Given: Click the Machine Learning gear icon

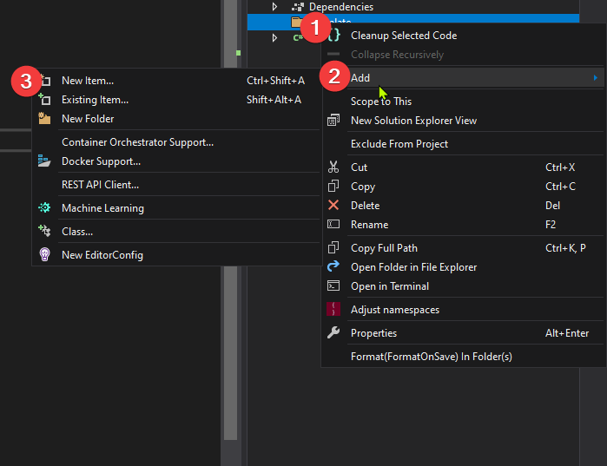Looking at the screenshot, I should [45, 208].
